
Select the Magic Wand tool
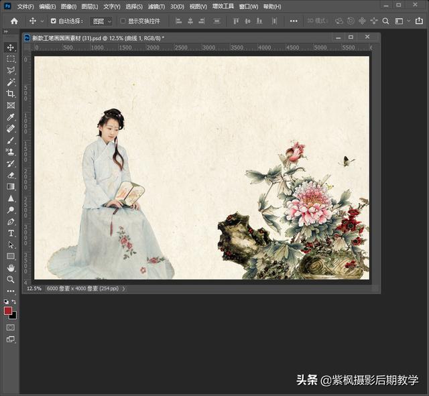(11, 82)
